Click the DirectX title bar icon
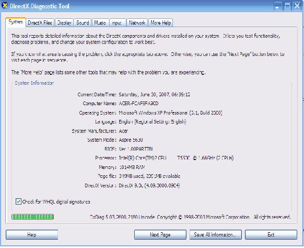Viewport: 304px width, 248px height. tap(4, 5)
